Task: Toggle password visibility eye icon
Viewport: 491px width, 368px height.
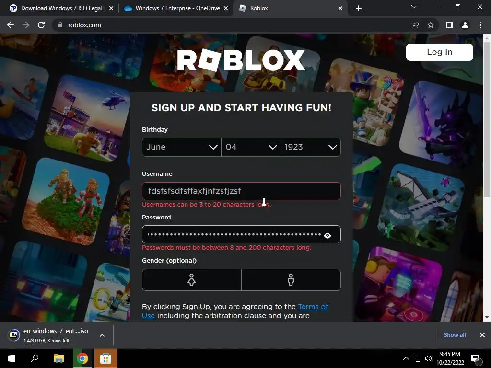Action: pyautogui.click(x=327, y=235)
